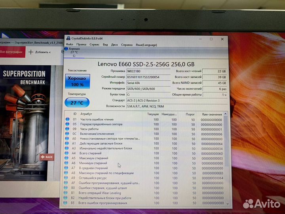
Task: Select the Частота ошибок чтения attribute text
Action: point(97,119)
